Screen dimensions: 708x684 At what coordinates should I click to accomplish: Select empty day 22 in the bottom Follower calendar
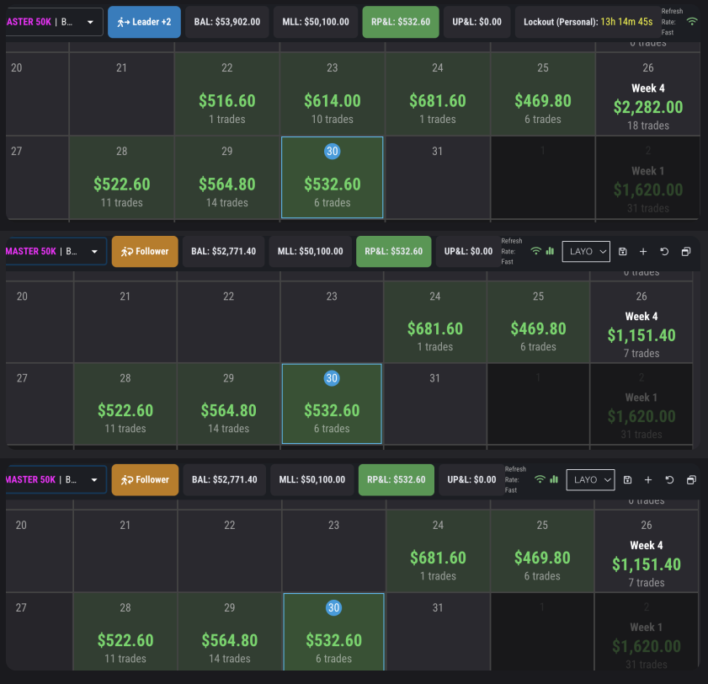click(x=229, y=551)
